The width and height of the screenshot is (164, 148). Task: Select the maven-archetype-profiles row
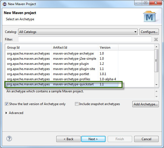coord(62,79)
